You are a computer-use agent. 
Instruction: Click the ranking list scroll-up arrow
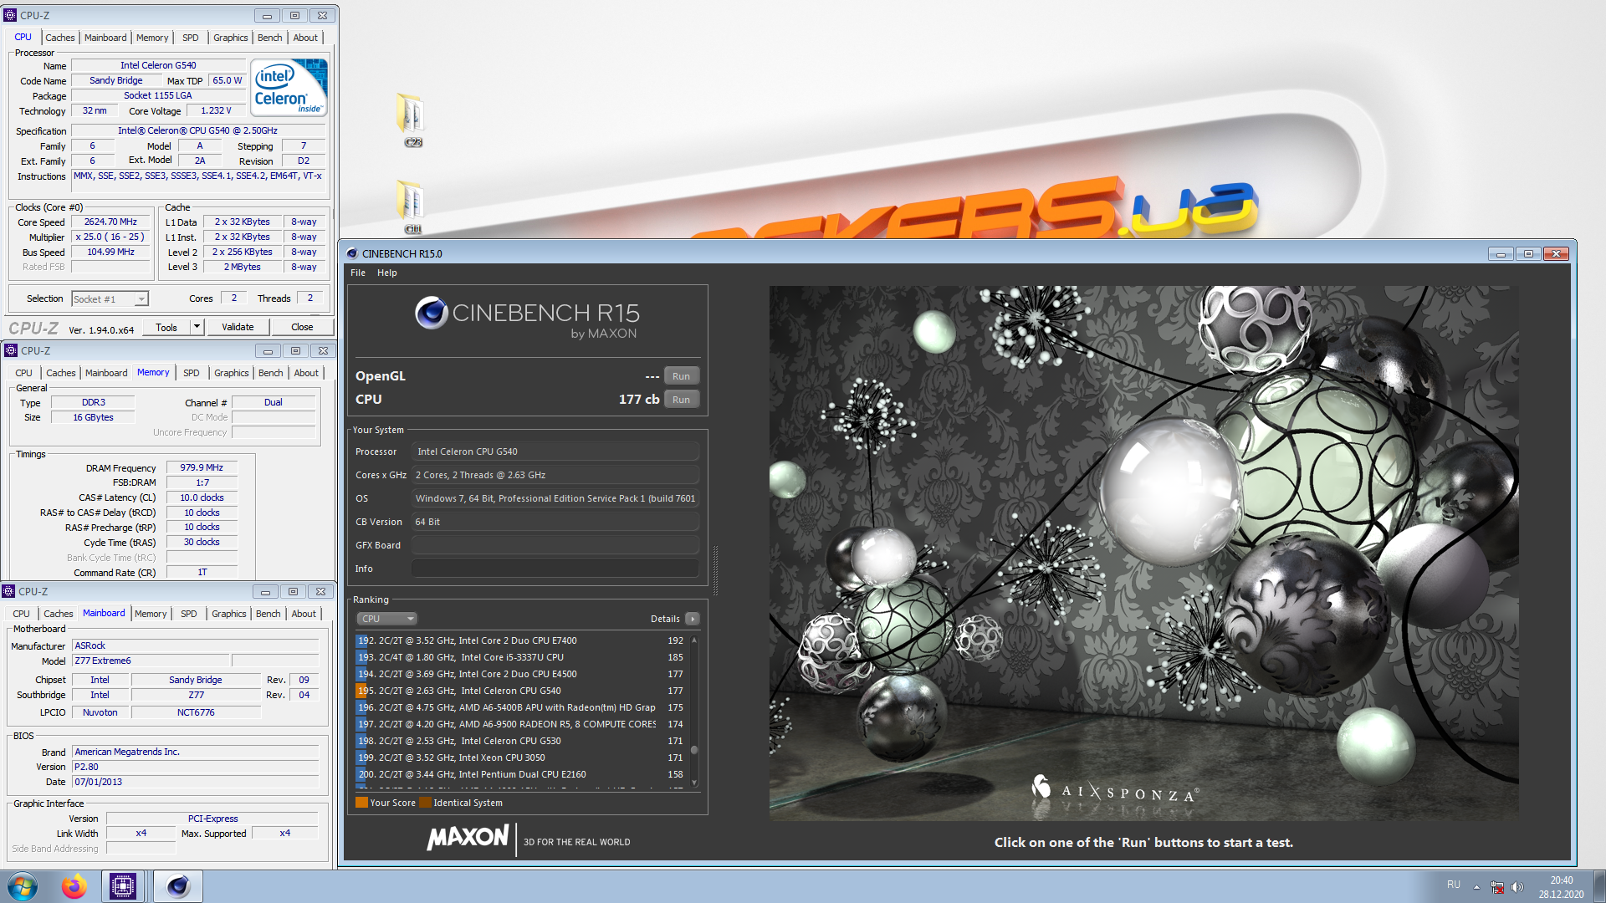tap(694, 640)
